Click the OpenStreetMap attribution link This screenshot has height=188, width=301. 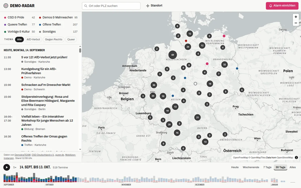(x=285, y=158)
